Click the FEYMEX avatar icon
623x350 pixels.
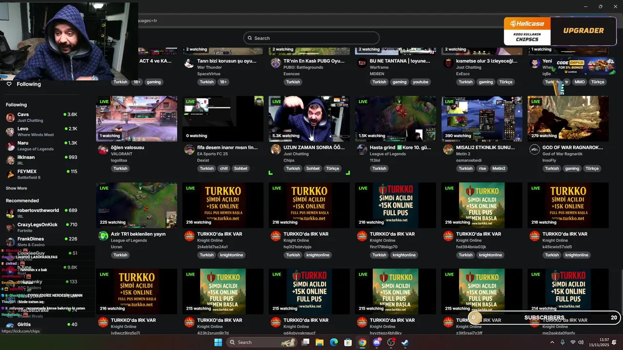10,175
